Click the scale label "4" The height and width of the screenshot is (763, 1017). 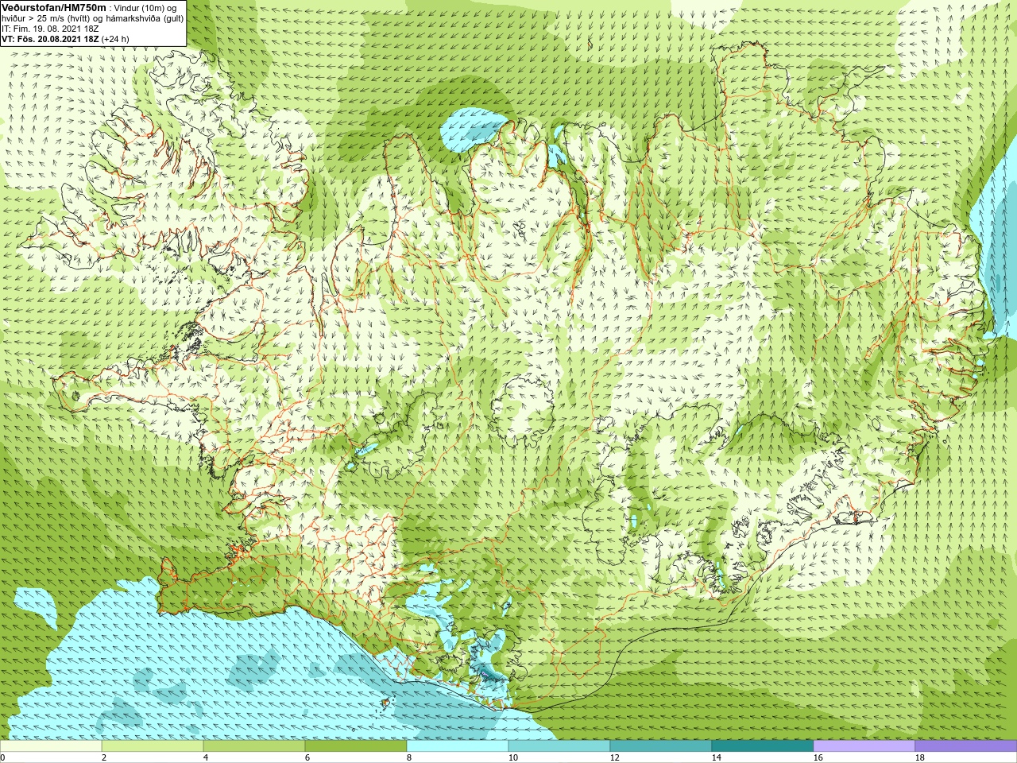[x=206, y=757]
